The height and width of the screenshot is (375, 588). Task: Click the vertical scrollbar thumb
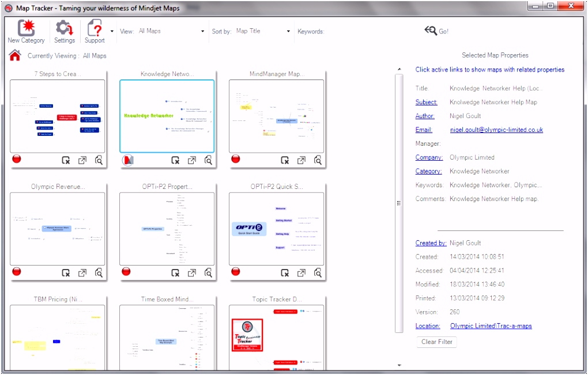coord(399,203)
